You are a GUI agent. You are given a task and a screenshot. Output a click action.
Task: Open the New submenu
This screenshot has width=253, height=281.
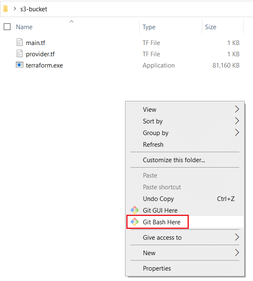[185, 253]
